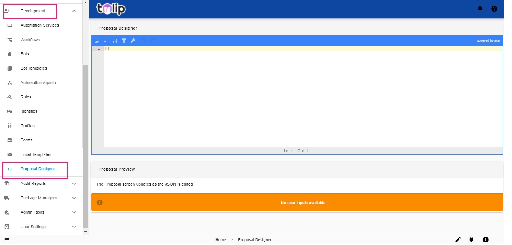Click the Tulip logo
The width and height of the screenshot is (512, 245).
(111, 9)
